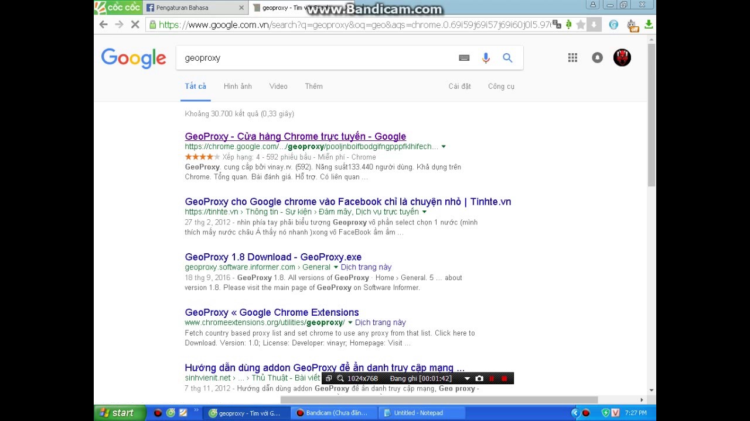The image size is (750, 421).
Task: Stop the Bandicam recording
Action: click(504, 378)
